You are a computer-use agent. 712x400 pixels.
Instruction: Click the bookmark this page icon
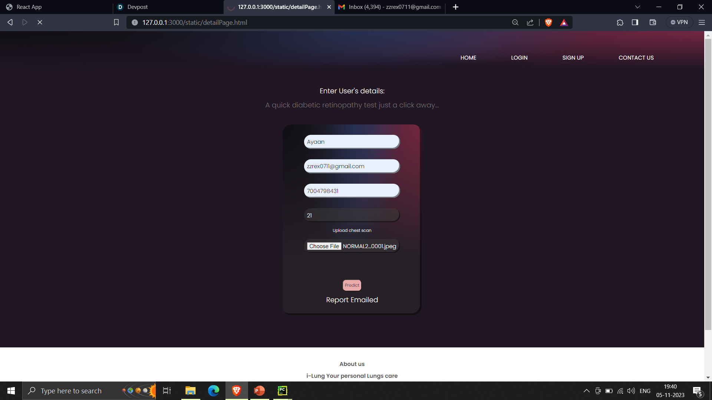tap(116, 23)
